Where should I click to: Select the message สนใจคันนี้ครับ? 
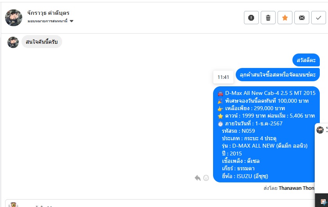[x=41, y=42]
